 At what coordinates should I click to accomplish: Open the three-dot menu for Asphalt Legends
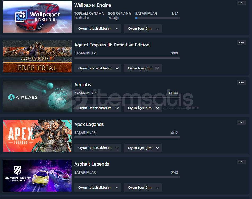click(241, 162)
